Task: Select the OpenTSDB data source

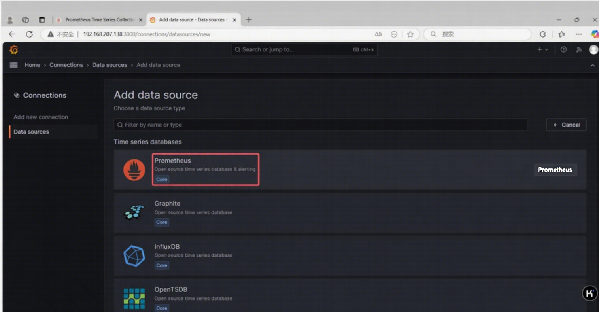Action: pos(350,295)
